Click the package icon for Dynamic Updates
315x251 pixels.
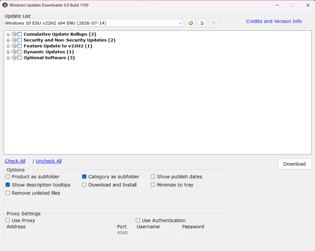pos(14,52)
